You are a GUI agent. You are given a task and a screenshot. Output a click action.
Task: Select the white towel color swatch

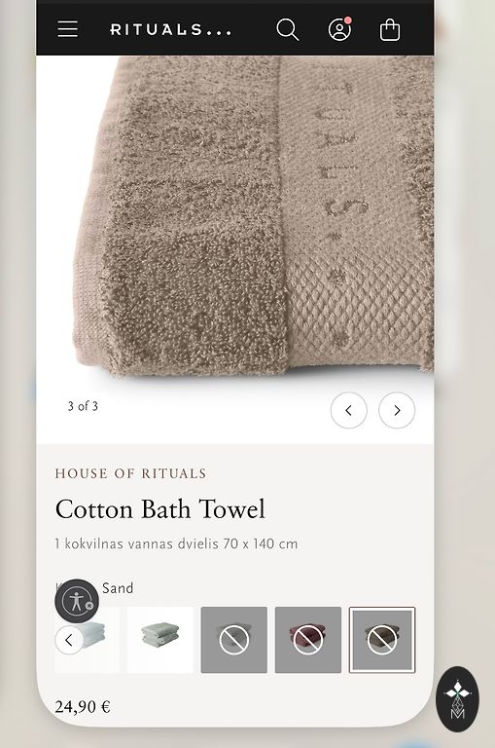tap(87, 640)
